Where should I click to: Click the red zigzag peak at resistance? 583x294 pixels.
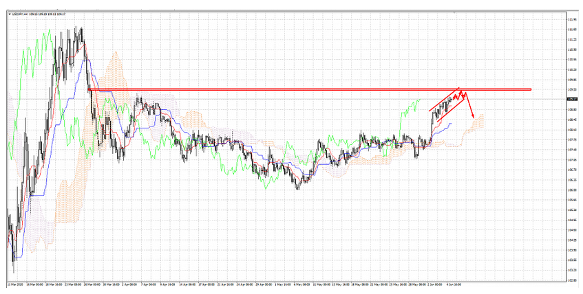(463, 91)
